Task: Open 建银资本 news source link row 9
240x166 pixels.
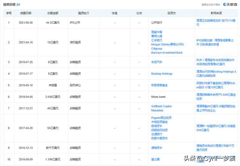Action: [x=215, y=148]
